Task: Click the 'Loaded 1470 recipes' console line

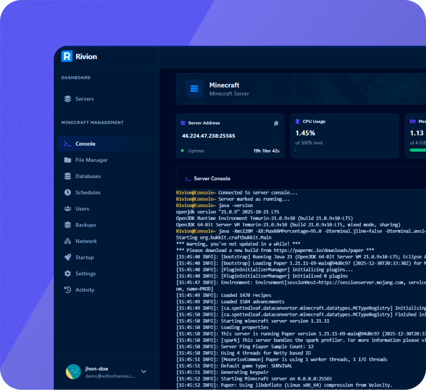Action: click(x=223, y=295)
